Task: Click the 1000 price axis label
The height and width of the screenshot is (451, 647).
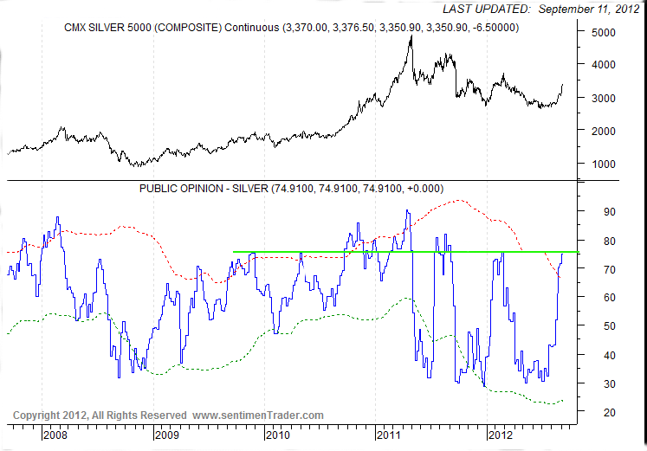Action: point(603,164)
